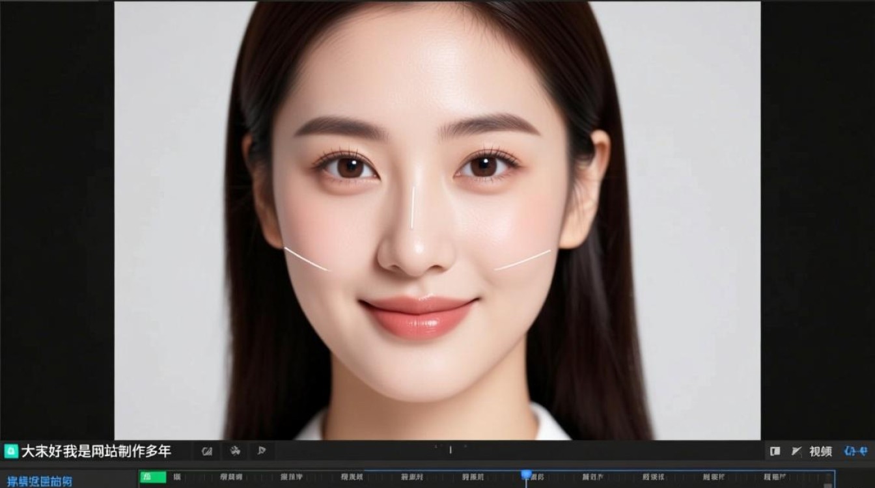The height and width of the screenshot is (488, 875).
Task: Select the white guide line on left cheek
Action: click(306, 258)
